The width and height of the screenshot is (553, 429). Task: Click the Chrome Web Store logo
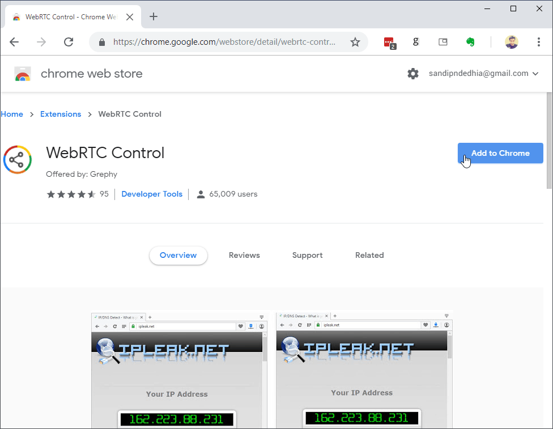pyautogui.click(x=23, y=74)
